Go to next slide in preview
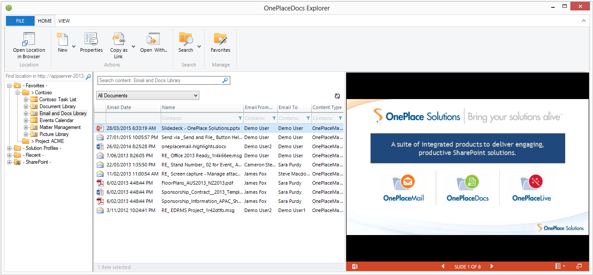This screenshot has height=275, width=593. pos(492,266)
